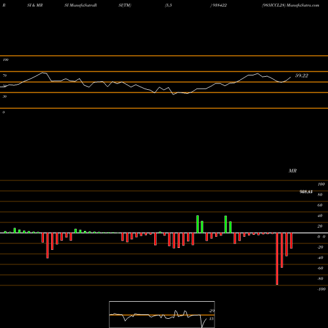This screenshot has width=328, height=328.
Task: Click the MR panel label
Action: (x=293, y=171)
